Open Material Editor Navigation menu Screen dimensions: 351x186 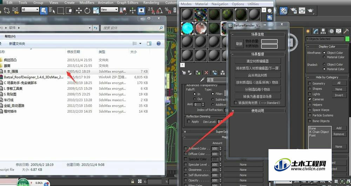[220, 4]
